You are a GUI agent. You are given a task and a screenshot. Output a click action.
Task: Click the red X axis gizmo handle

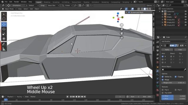tap(118, 19)
